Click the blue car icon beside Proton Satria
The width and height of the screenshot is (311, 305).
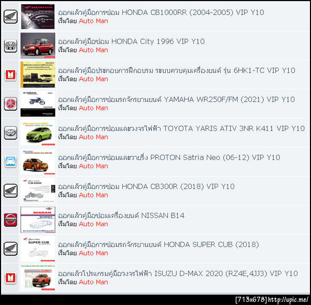[10, 162]
